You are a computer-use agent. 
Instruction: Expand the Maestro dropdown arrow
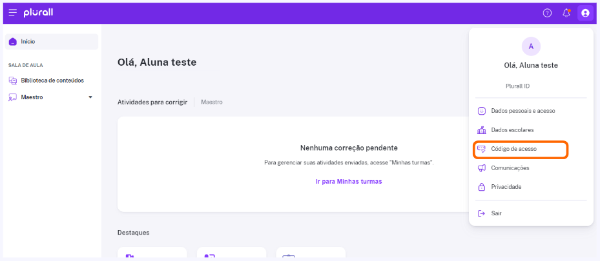click(90, 97)
